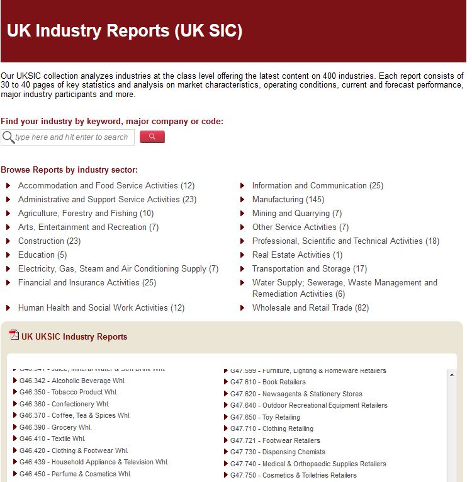Open G46.342 - Alcoholic Beverage Whl. report

pyautogui.click(x=72, y=381)
